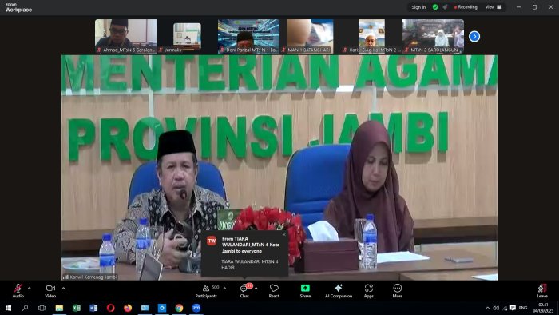Click the ENG language indicator

[x=523, y=308]
